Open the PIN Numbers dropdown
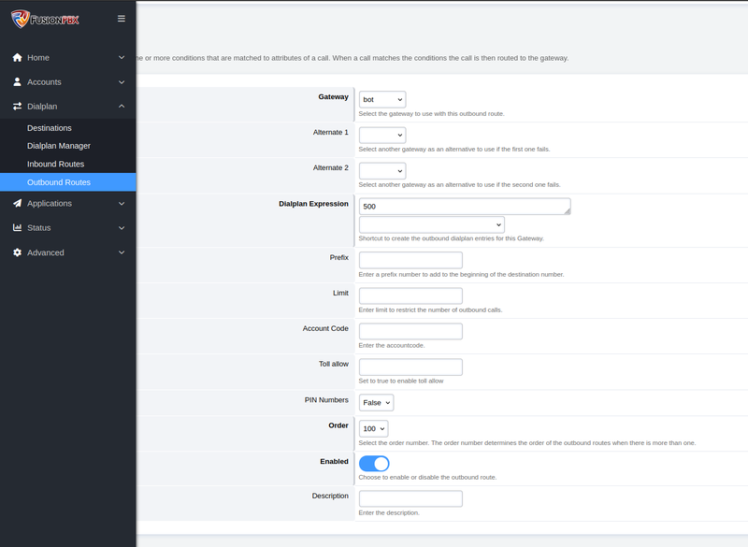The image size is (748, 547). (376, 402)
